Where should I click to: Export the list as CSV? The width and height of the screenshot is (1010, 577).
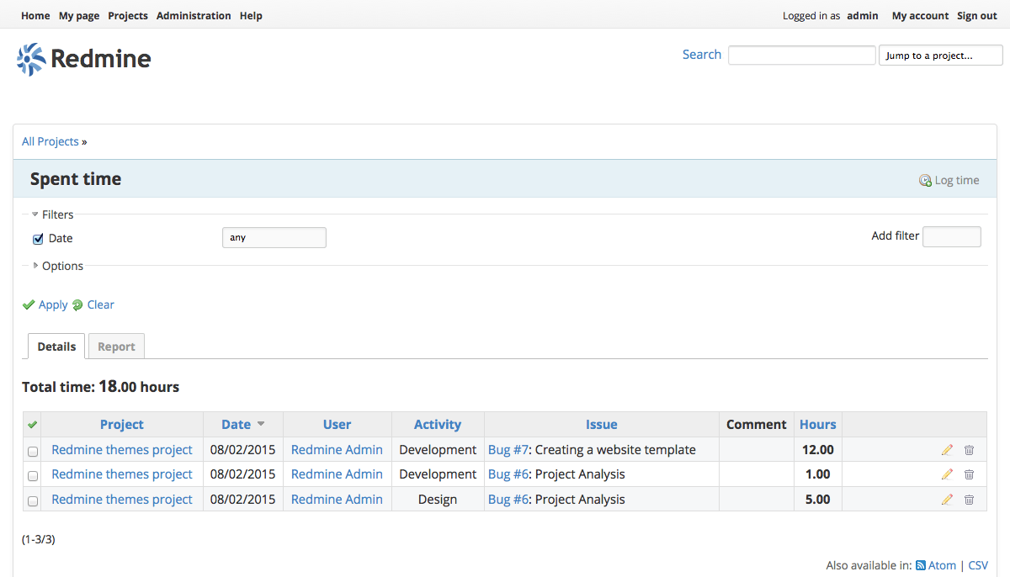(978, 566)
